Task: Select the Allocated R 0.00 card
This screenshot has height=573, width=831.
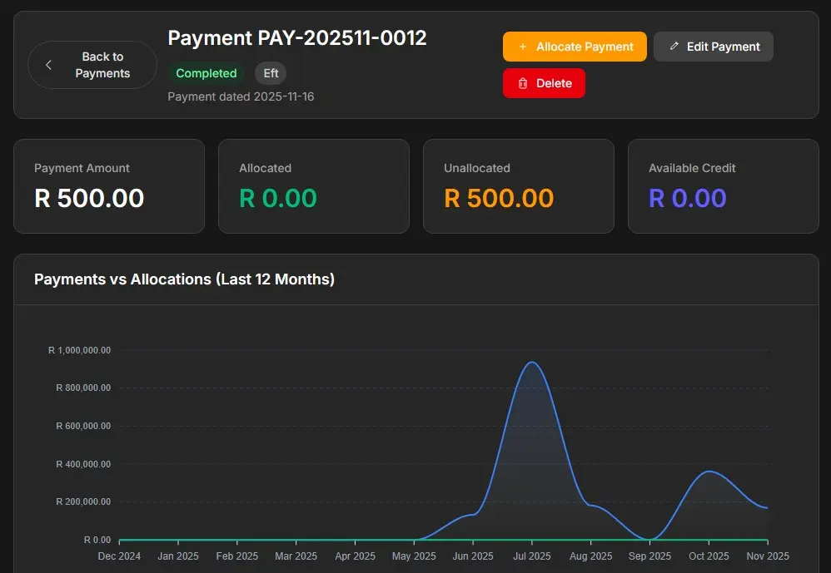Action: coord(313,185)
